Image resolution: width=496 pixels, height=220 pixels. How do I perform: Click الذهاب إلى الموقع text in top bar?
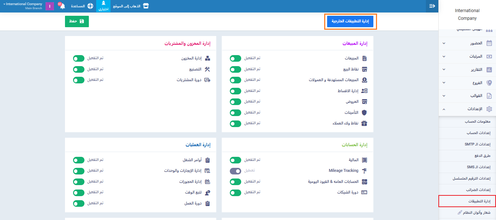tap(126, 6)
